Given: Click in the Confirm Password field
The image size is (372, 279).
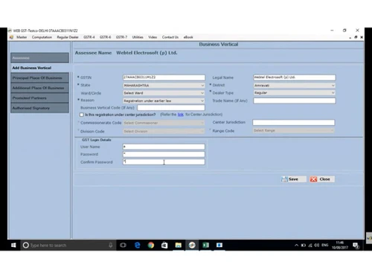Looking at the screenshot, I should tap(164, 162).
